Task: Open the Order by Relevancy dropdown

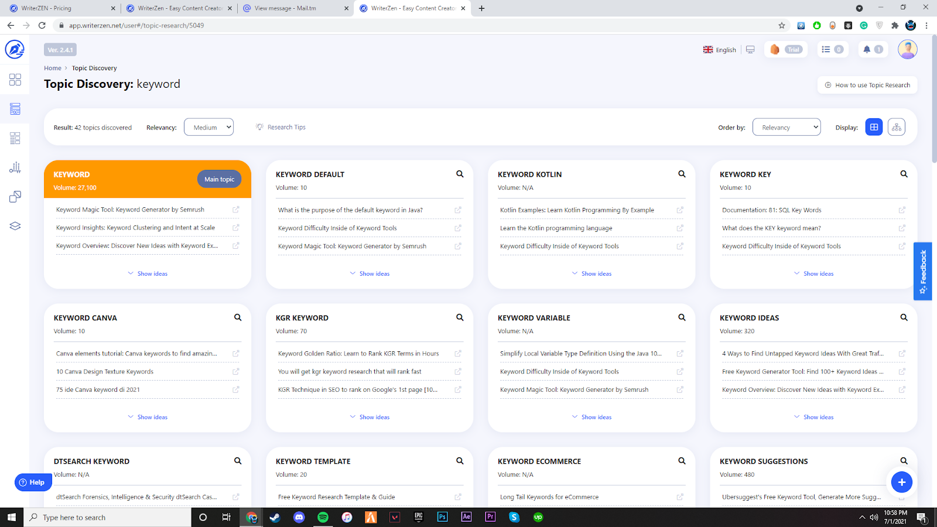Action: (x=786, y=127)
